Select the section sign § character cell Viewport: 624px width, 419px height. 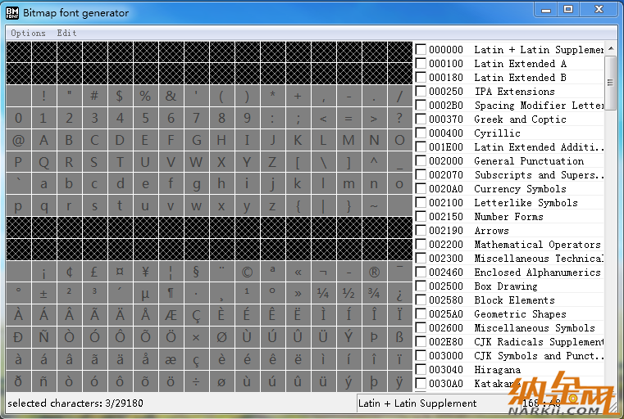[196, 272]
